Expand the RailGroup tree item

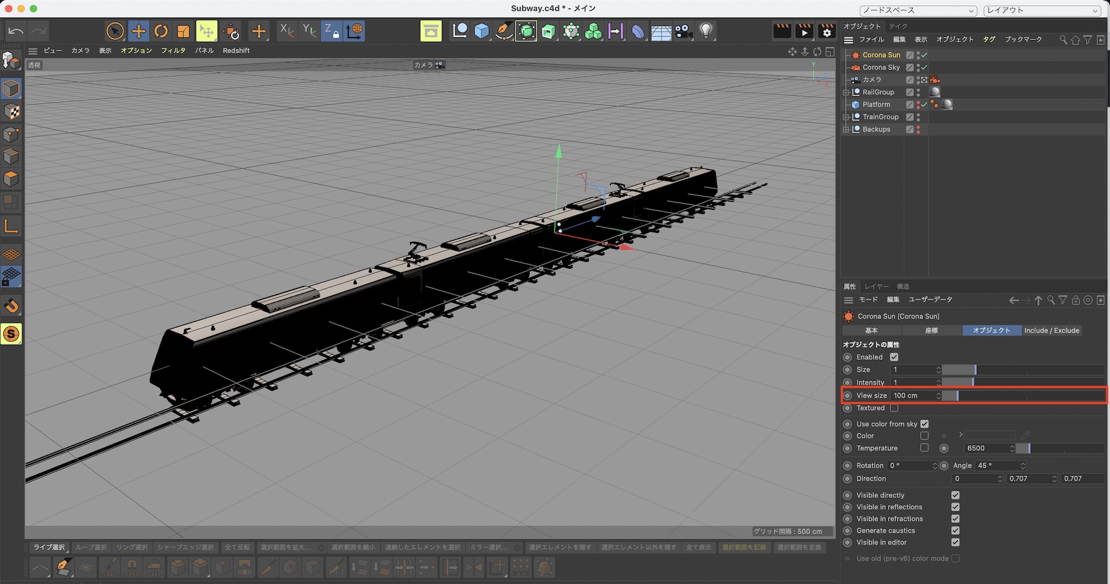coord(846,92)
